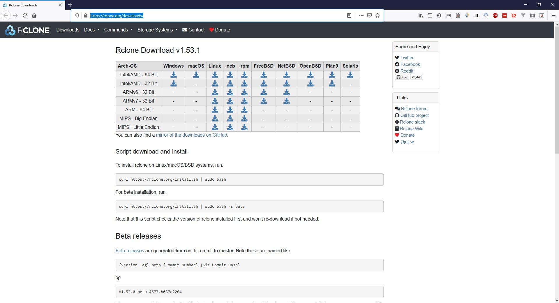This screenshot has width=559, height=303.
Task: Bookmark this page with star icon
Action: tap(378, 15)
